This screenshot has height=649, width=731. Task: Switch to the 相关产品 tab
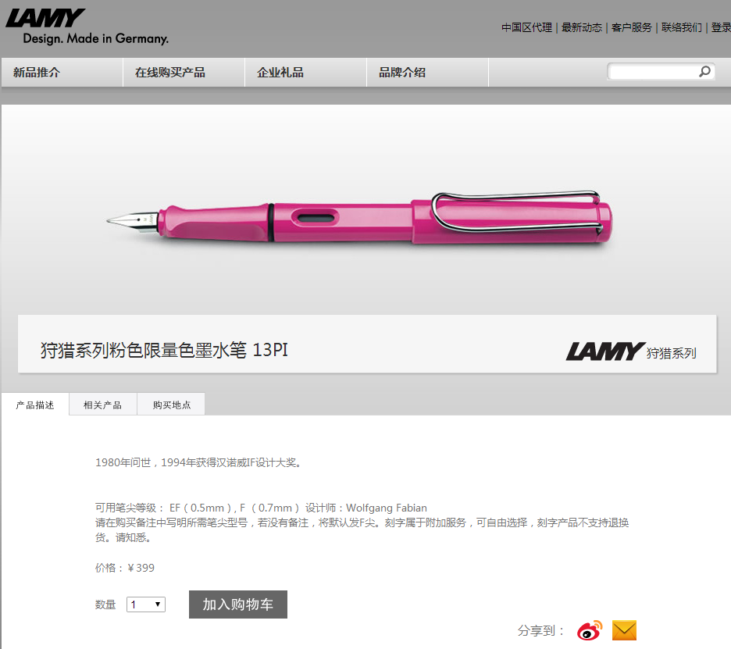pos(102,405)
